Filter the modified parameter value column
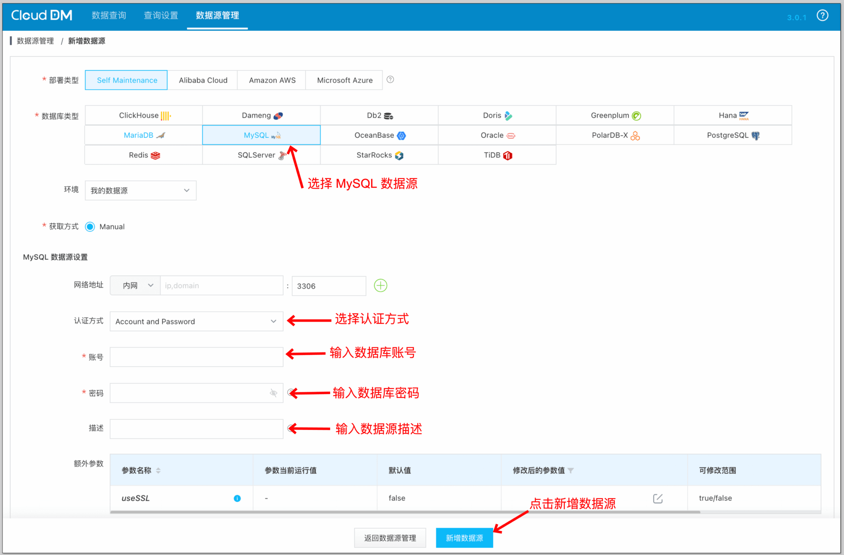Screen dimensions: 844x555 (x=571, y=470)
